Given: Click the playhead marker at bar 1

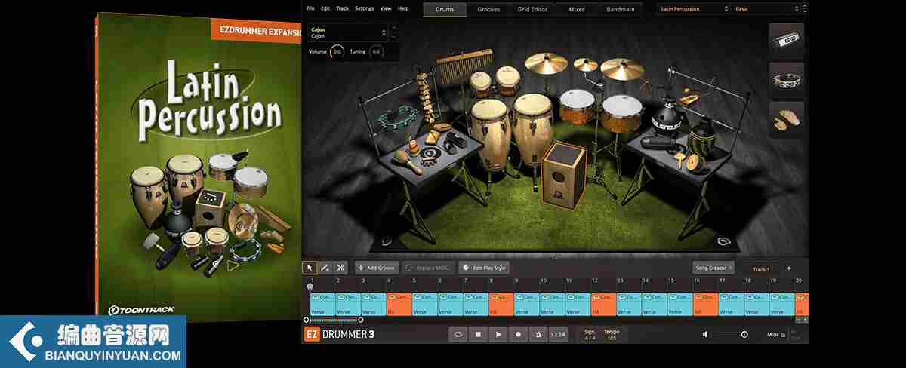Looking at the screenshot, I should coord(310,286).
